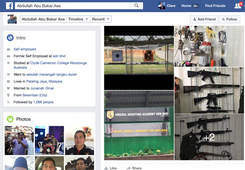Viewport: 245px width, 170px height.
Task: Click the Home 20+ notification badge
Action: pyautogui.click(x=196, y=6)
